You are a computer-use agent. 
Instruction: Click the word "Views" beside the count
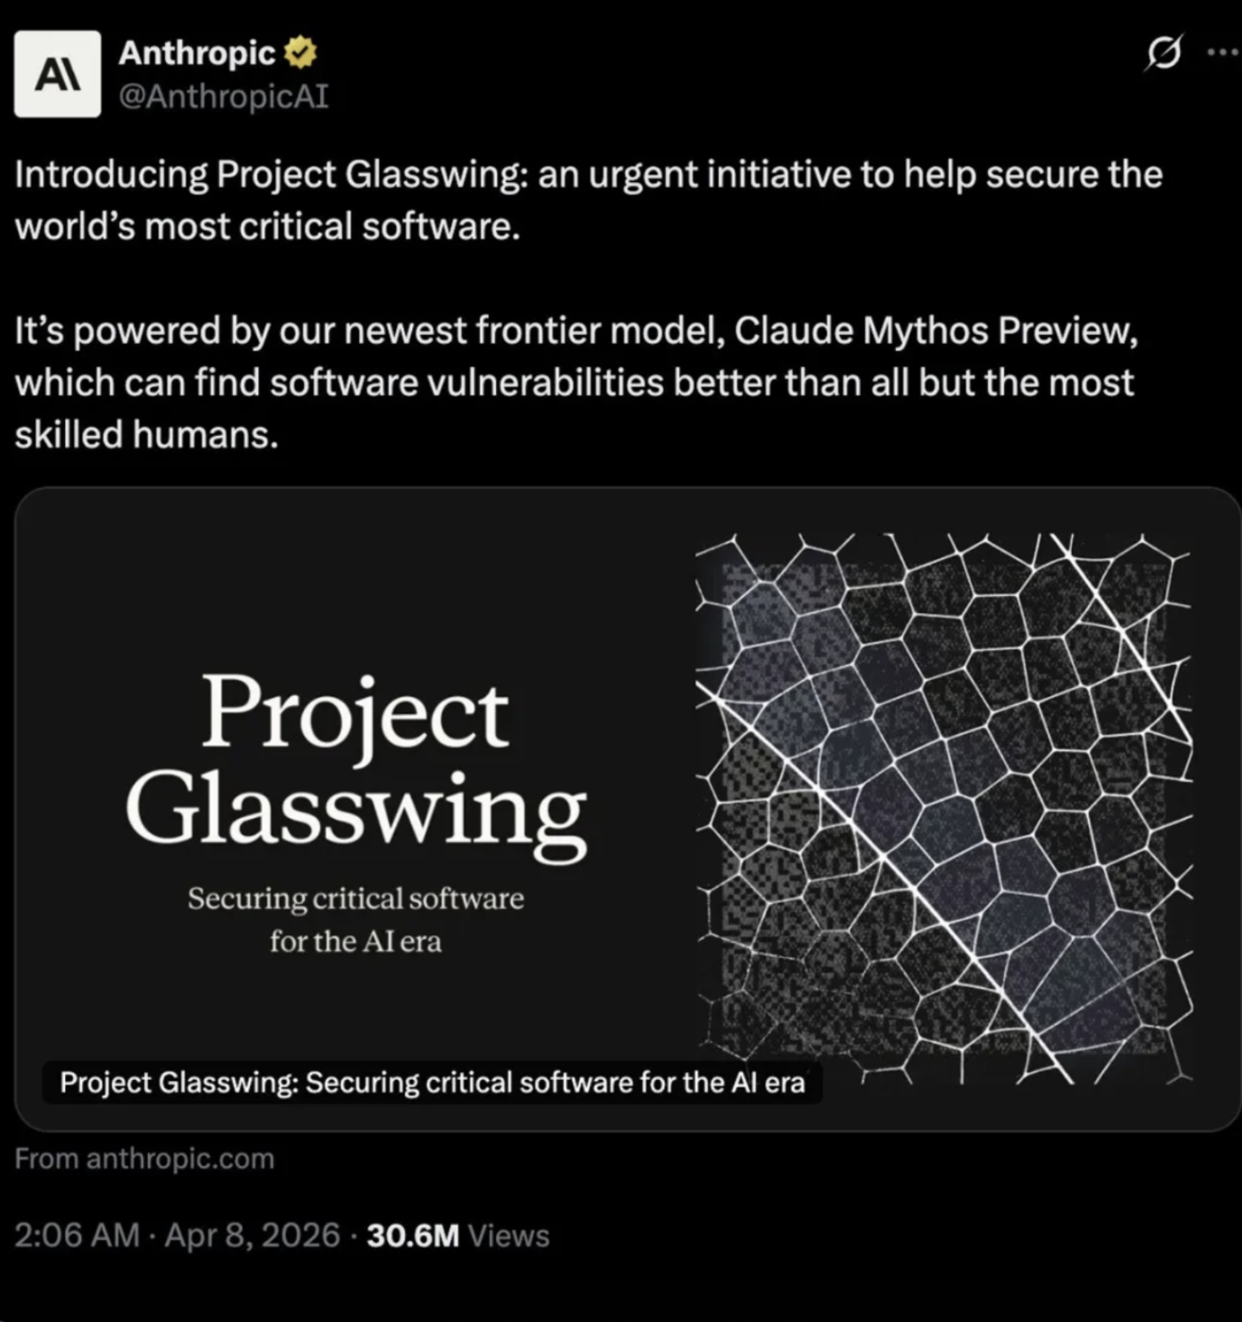508,1236
